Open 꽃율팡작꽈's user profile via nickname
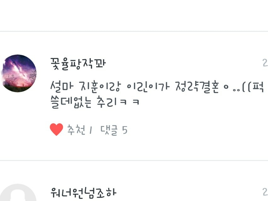Viewport: 268px width, 201px height. coord(78,64)
